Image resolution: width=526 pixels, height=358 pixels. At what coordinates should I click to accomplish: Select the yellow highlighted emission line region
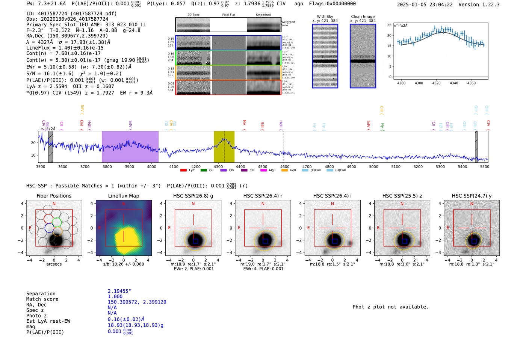[x=224, y=147]
